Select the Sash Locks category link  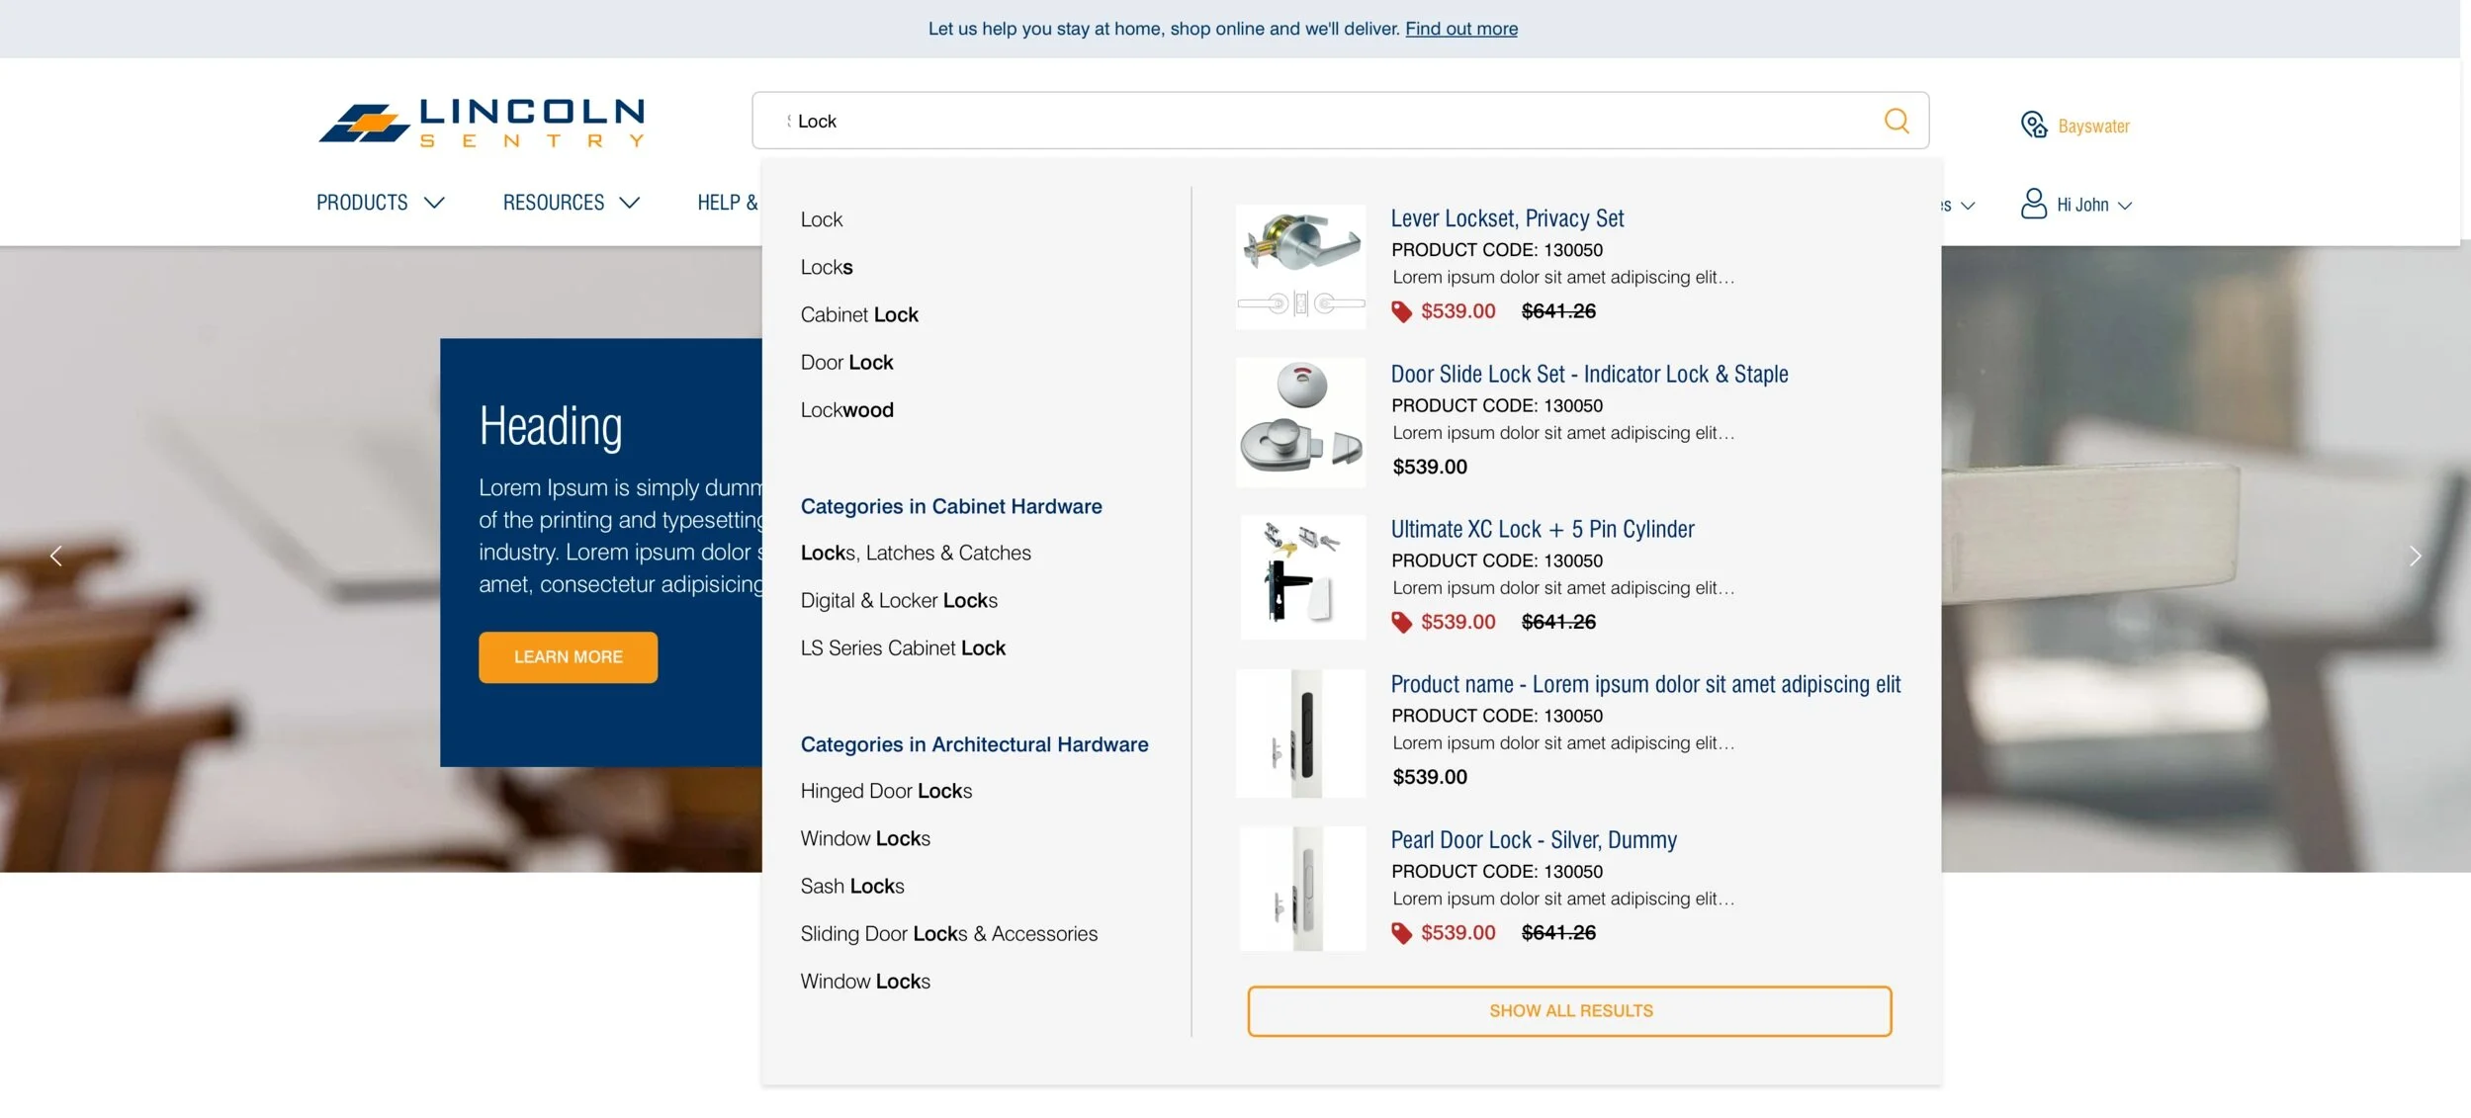coord(851,886)
